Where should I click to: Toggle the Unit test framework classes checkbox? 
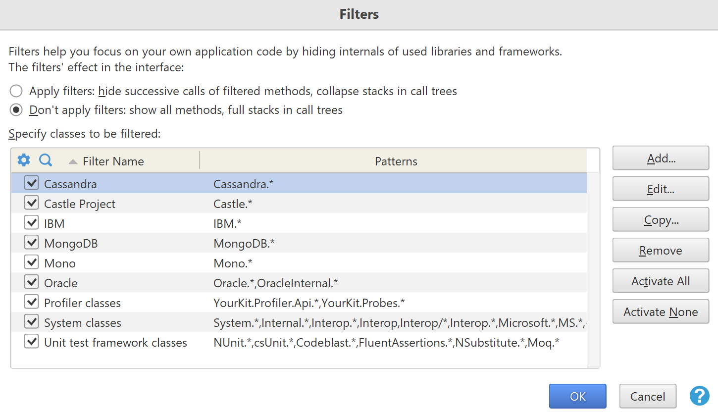(x=32, y=342)
